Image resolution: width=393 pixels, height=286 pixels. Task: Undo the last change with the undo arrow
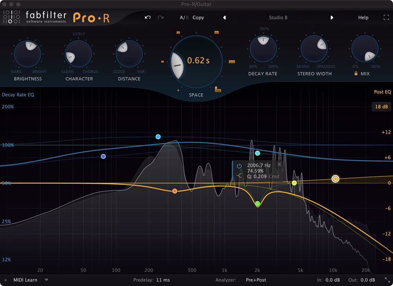(x=147, y=17)
